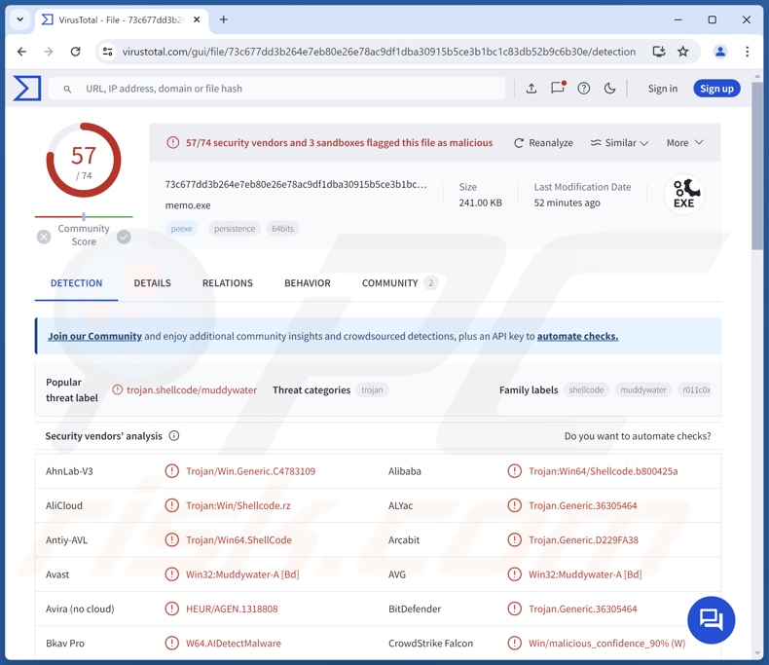Switch to the DETAILS tab
The height and width of the screenshot is (665, 769).
click(153, 283)
